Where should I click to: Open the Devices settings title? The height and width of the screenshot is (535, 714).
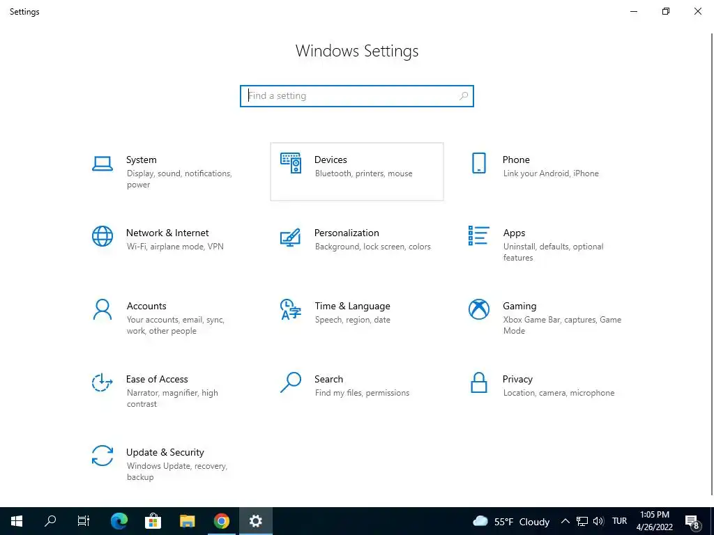(331, 160)
